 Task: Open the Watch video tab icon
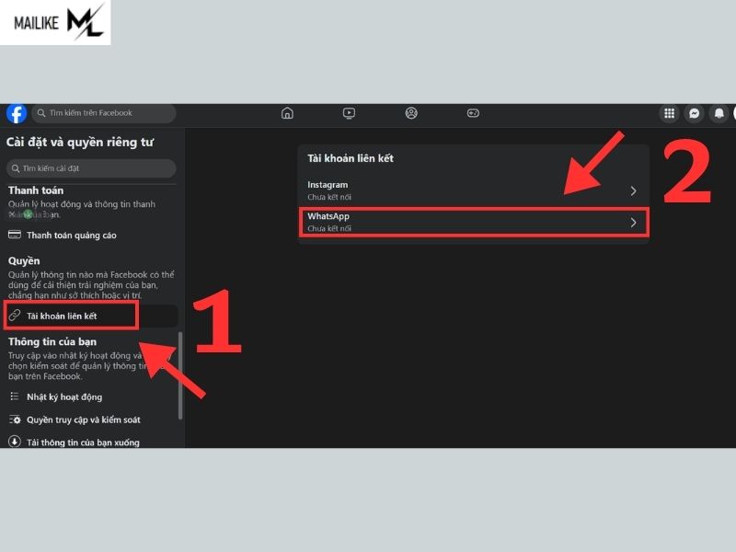coord(349,113)
